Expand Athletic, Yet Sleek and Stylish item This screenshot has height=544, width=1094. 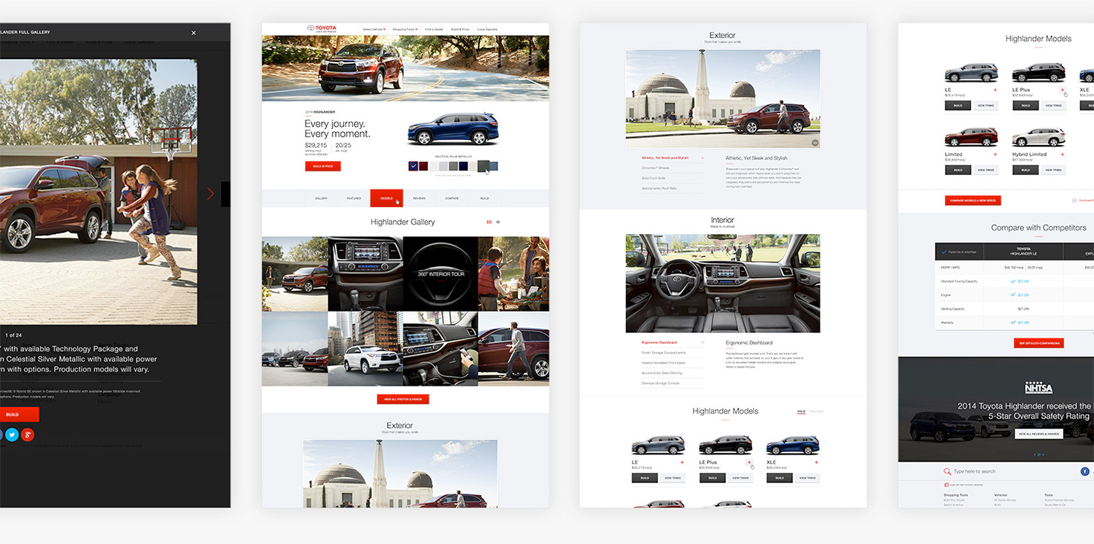672,158
